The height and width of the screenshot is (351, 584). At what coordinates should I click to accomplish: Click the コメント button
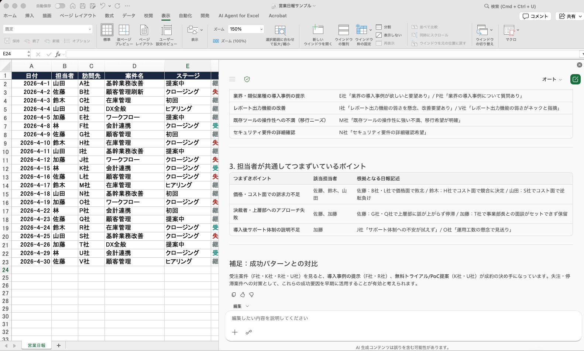click(535, 16)
